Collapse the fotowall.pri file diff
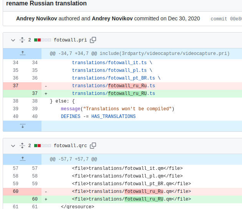Image resolution: width=242 pixels, height=209 pixels. [x=13, y=40]
